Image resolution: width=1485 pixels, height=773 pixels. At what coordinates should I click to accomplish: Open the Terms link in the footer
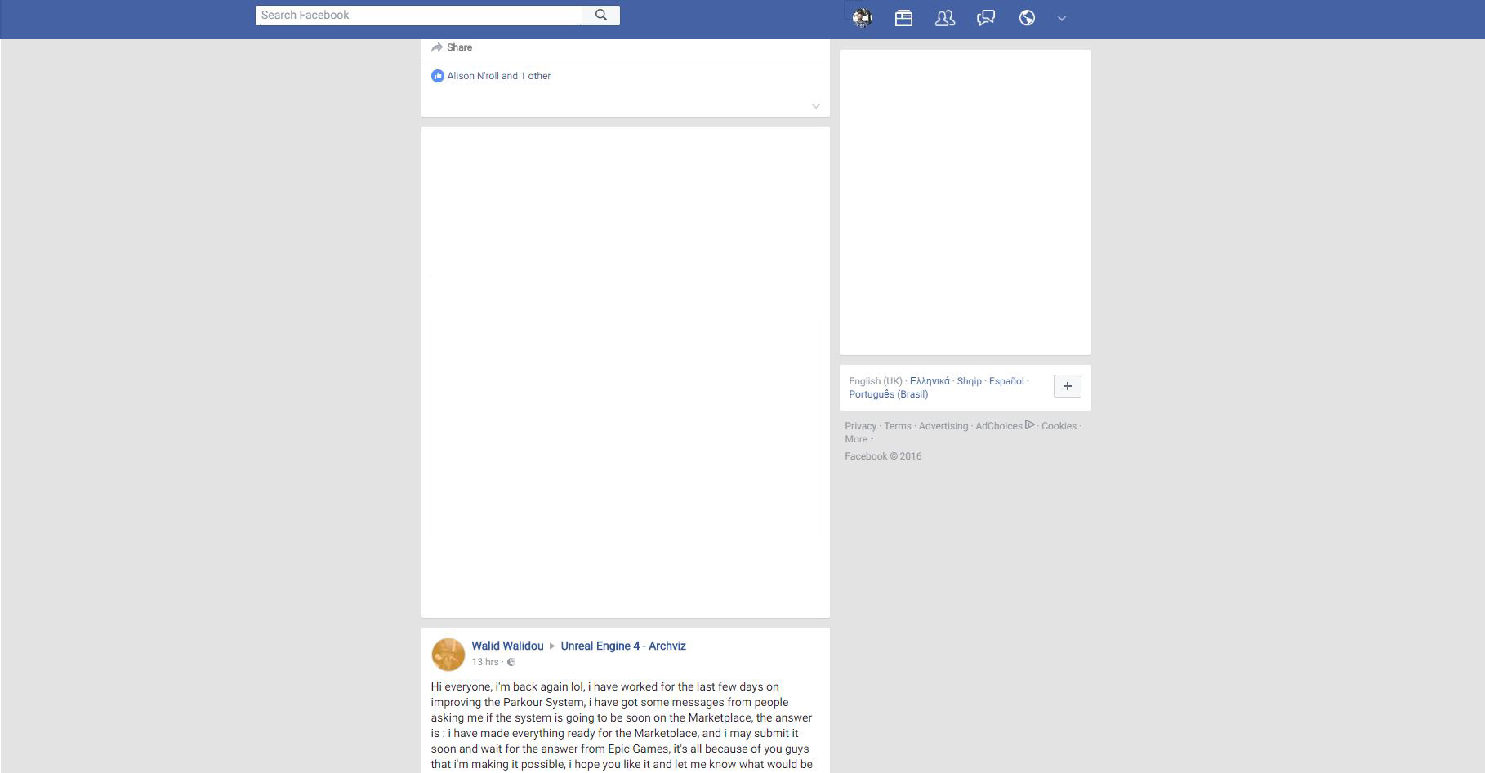[898, 425]
